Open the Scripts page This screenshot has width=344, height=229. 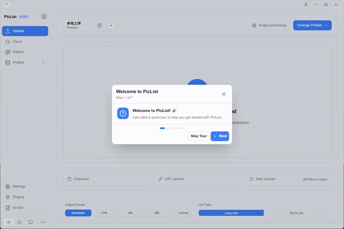(x=25, y=208)
